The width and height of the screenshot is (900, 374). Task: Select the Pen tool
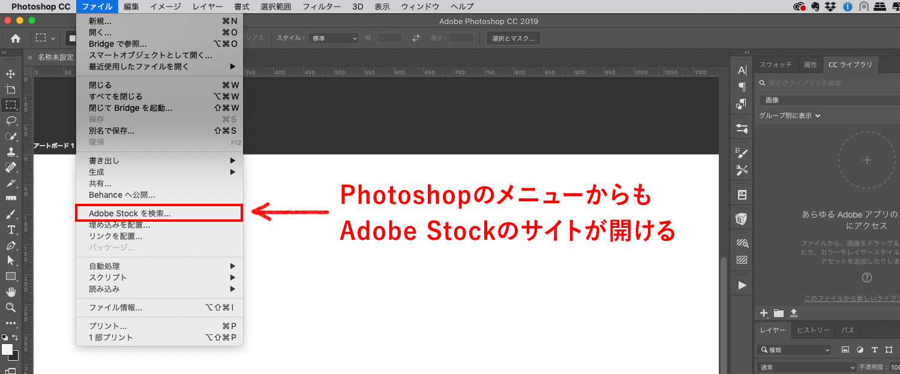[10, 245]
